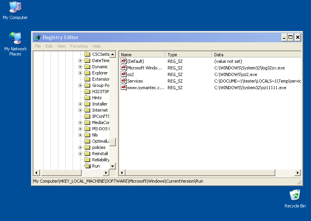Screen dimensions: 311x221
Task: Select the Nls key label
Action: click(95, 135)
